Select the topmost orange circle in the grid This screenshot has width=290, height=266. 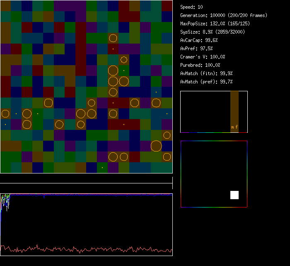pos(113,39)
